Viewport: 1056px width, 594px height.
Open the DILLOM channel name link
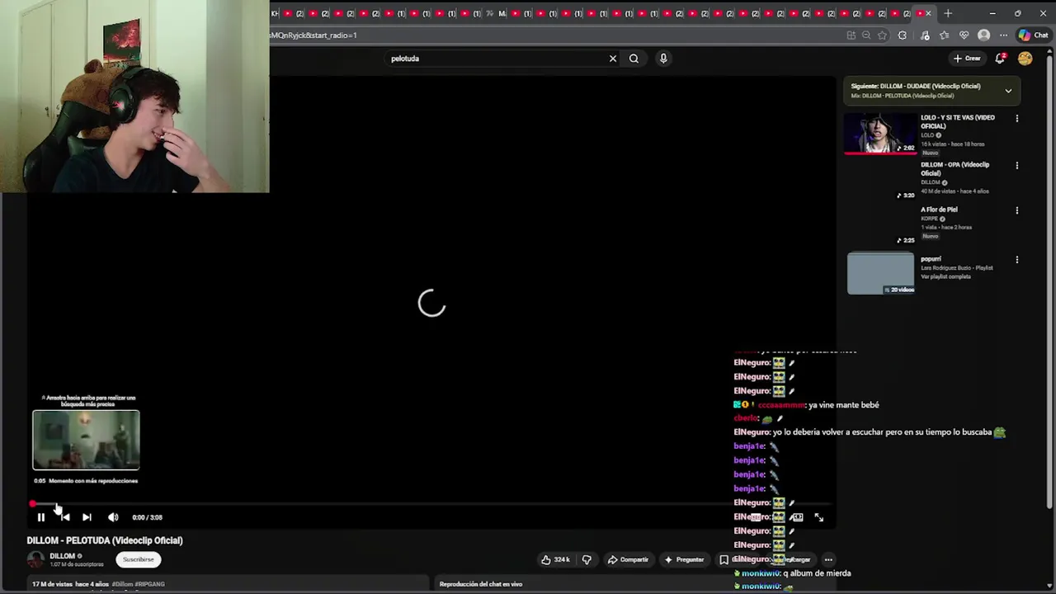(62, 556)
